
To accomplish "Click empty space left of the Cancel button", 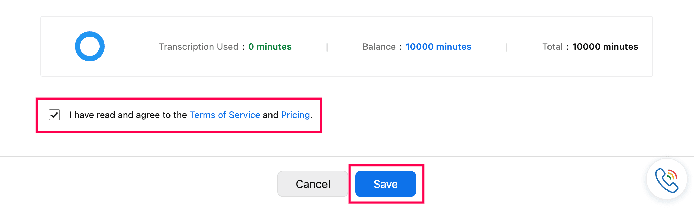I will pyautogui.click(x=174, y=184).
